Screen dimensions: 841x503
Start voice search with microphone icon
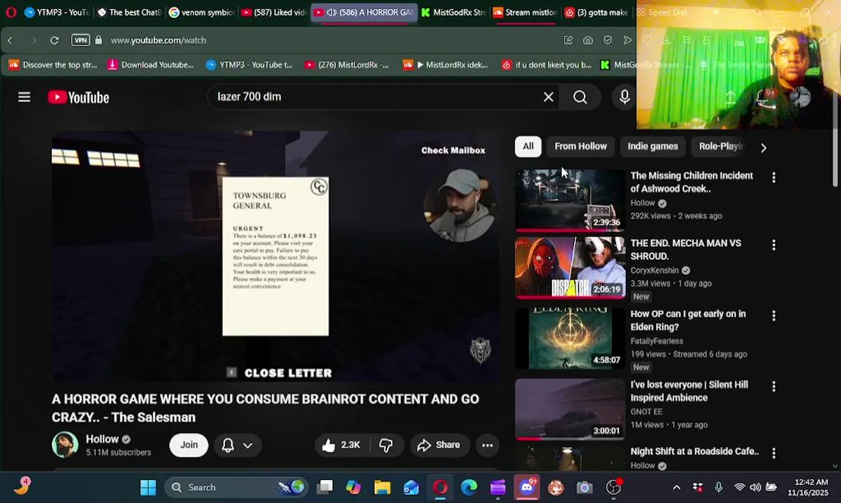[624, 97]
